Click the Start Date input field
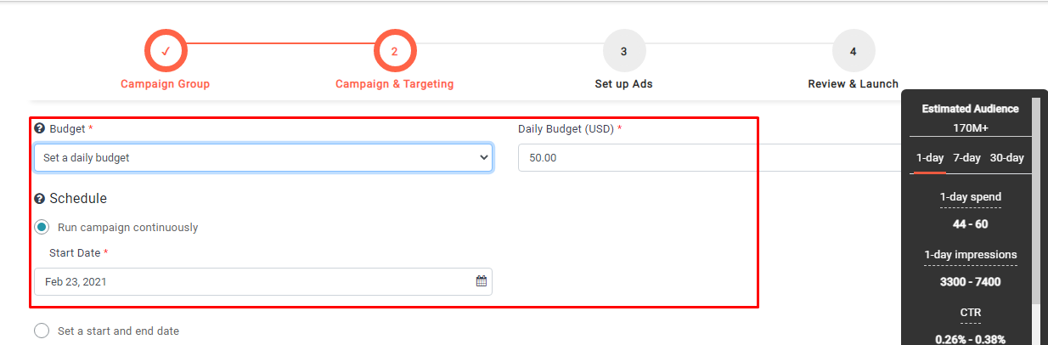Viewport: 1048px width, 345px height. [x=255, y=281]
